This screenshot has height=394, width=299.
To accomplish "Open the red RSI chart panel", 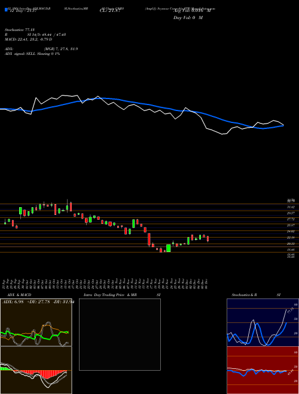I will point(263,370).
